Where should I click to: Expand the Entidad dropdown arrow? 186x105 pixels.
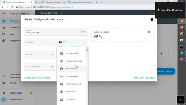(85, 32)
